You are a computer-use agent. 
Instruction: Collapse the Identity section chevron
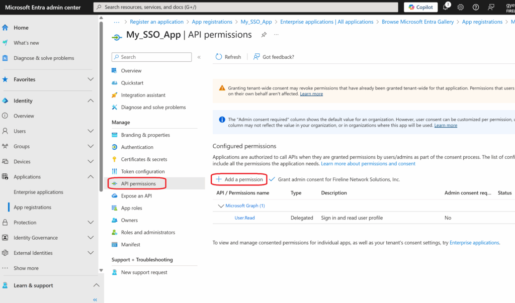[x=91, y=101]
